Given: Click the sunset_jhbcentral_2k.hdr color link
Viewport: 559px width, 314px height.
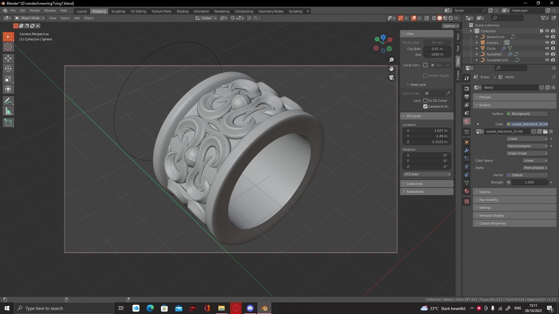Looking at the screenshot, I should click(x=527, y=124).
